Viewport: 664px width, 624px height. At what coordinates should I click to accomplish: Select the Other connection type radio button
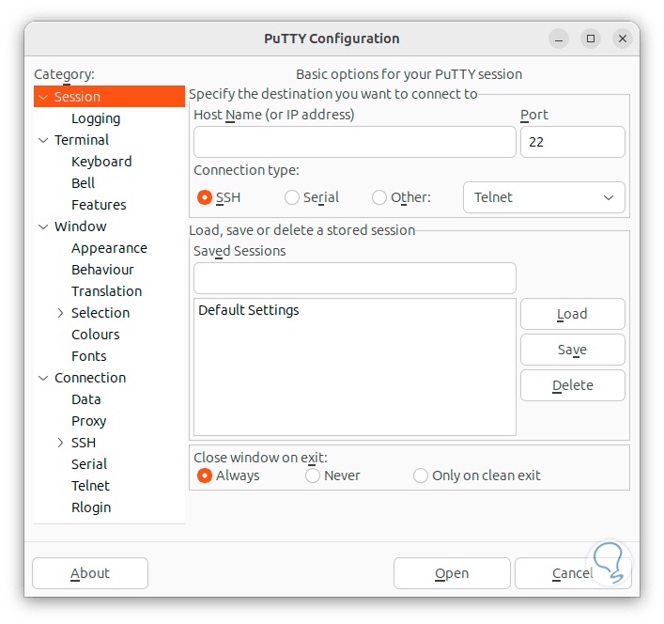[x=379, y=197]
